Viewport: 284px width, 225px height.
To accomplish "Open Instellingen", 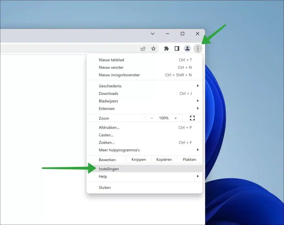I will click(144, 169).
